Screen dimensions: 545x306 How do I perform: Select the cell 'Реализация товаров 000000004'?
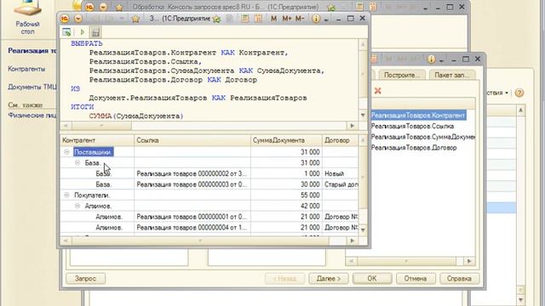point(192,228)
